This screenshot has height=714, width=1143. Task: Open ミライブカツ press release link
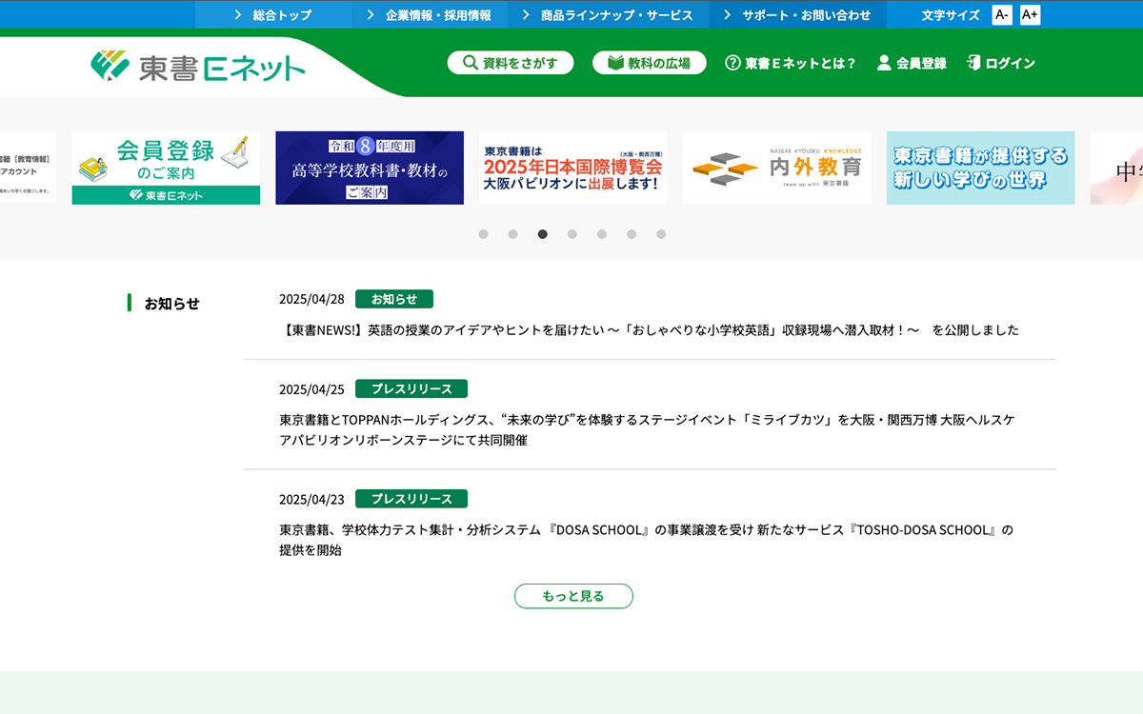[649, 429]
